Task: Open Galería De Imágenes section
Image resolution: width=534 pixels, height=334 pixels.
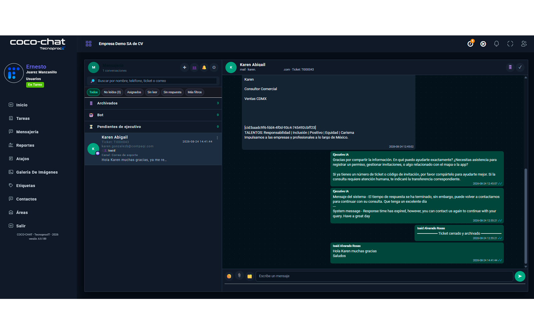Action: tap(37, 172)
